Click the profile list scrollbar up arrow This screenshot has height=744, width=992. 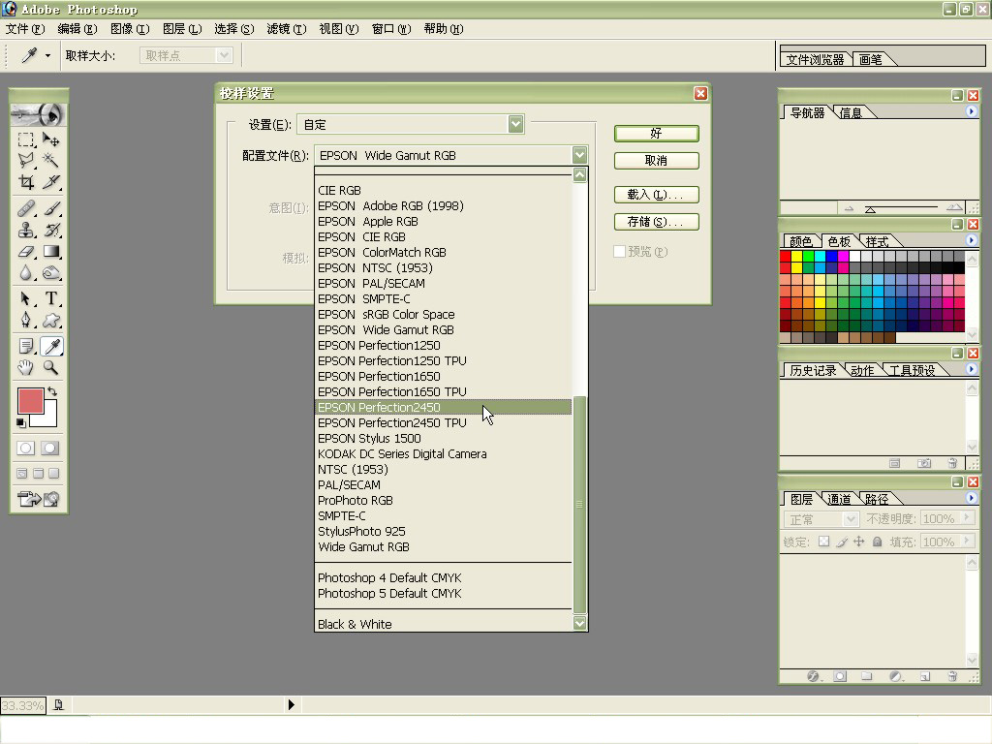tap(579, 174)
